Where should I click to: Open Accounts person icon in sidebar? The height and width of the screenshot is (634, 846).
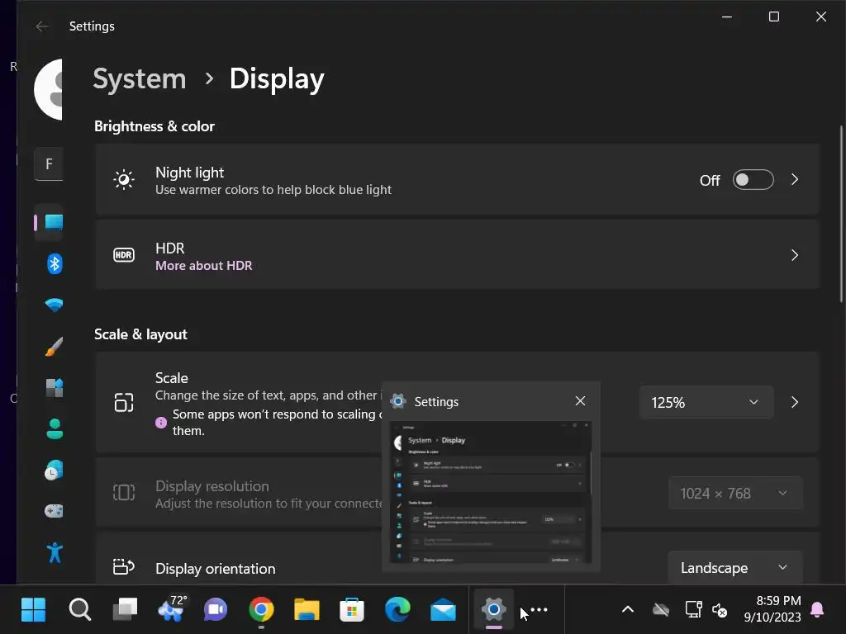[54, 429]
